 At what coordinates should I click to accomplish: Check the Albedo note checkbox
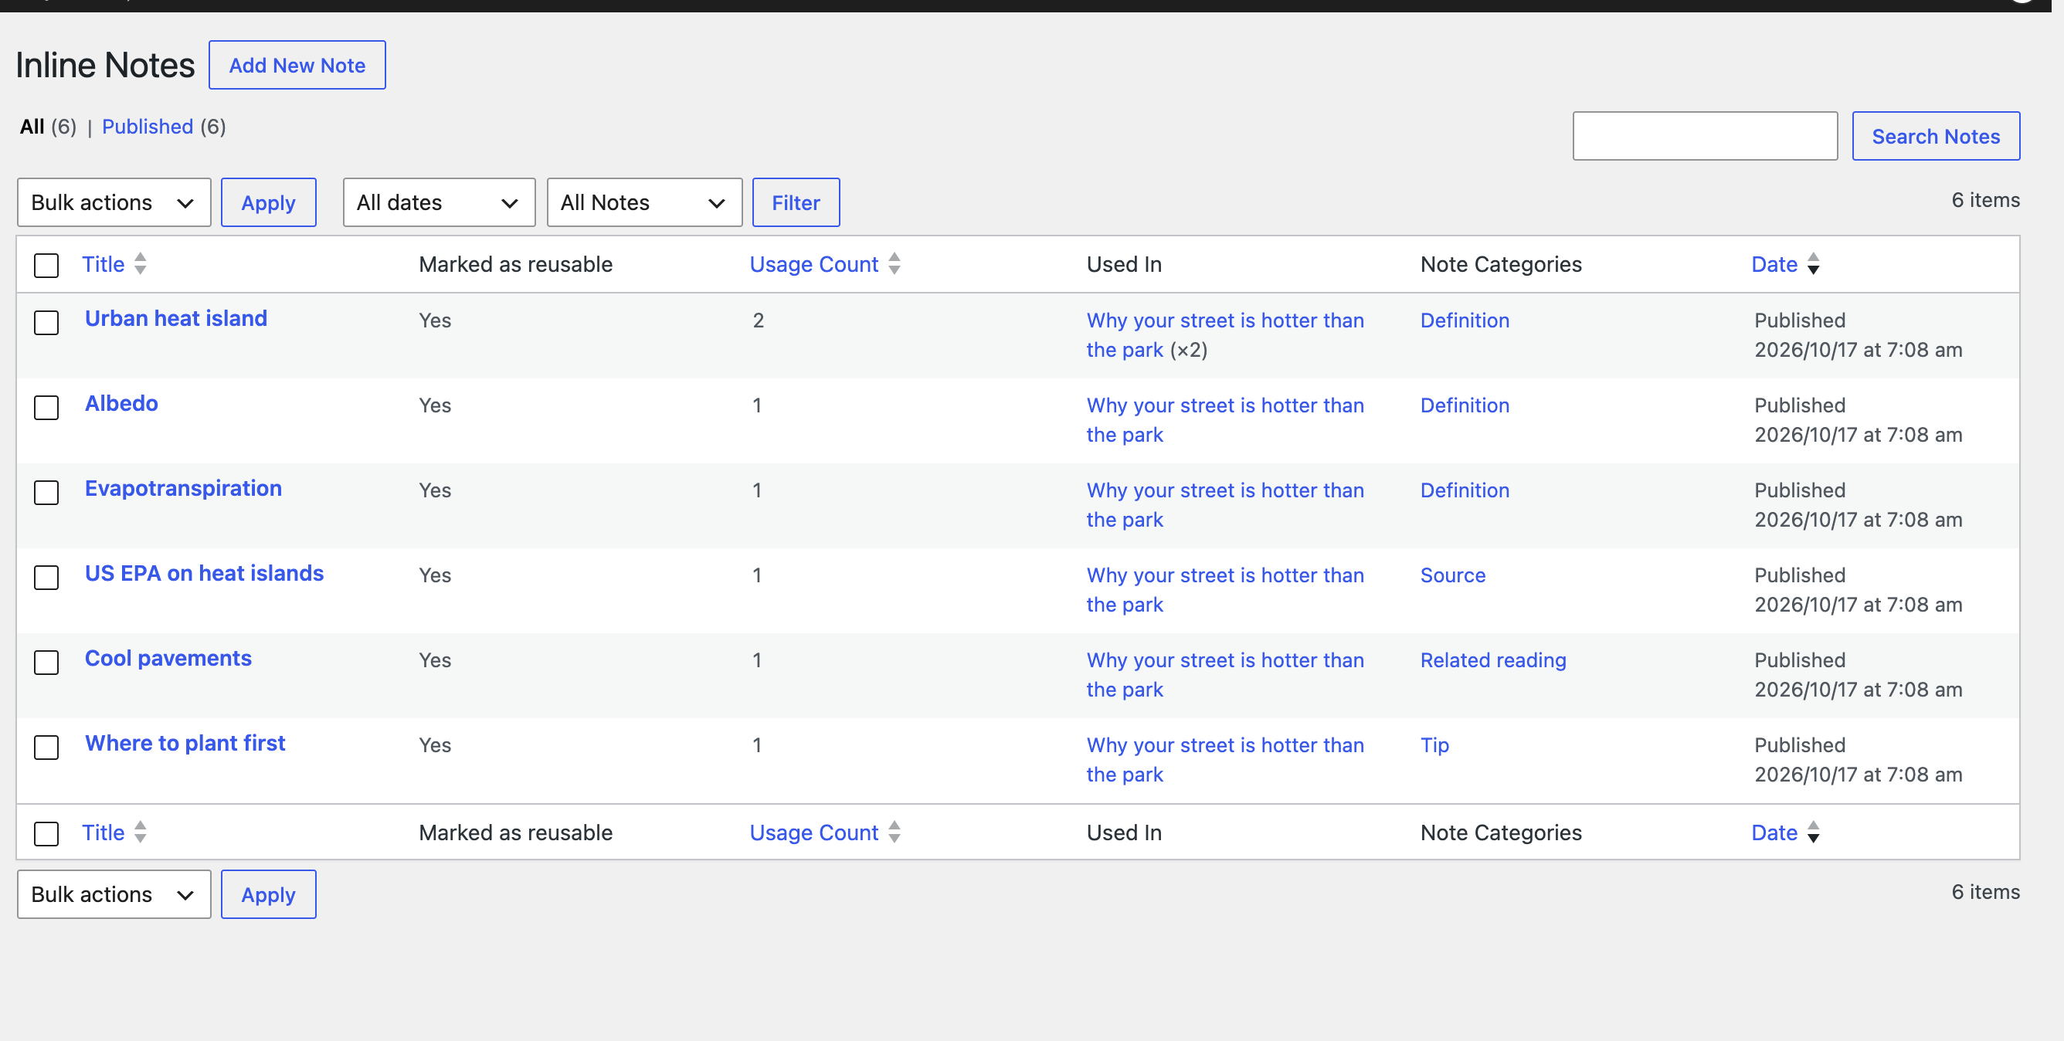pyautogui.click(x=46, y=408)
